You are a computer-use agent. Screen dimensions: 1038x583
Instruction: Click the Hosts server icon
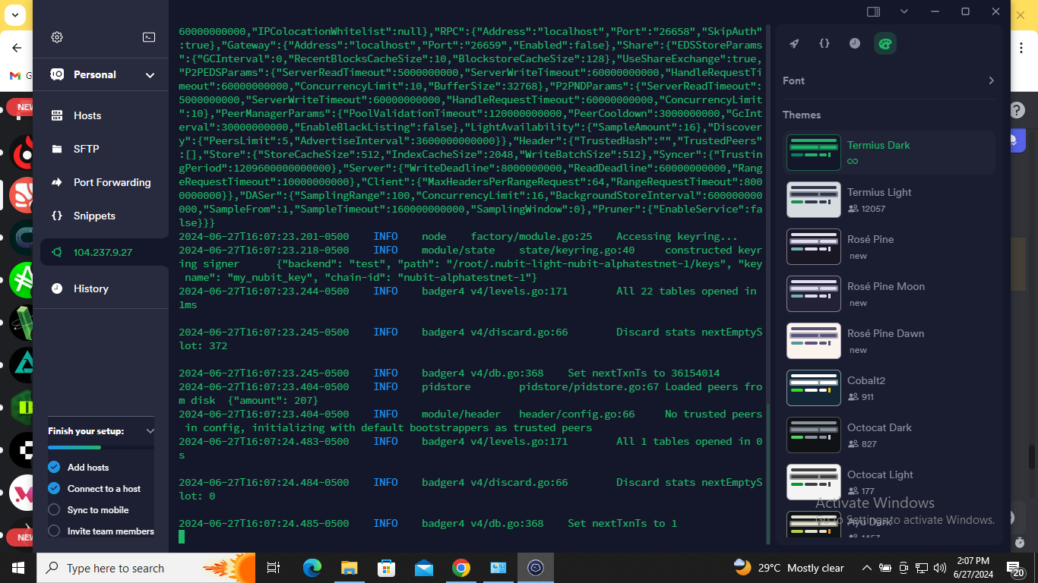coord(57,115)
